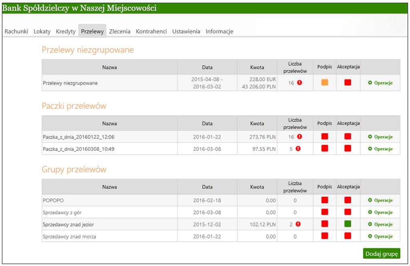Open the Lokaty tab
This screenshot has height=266, width=410.
point(42,31)
